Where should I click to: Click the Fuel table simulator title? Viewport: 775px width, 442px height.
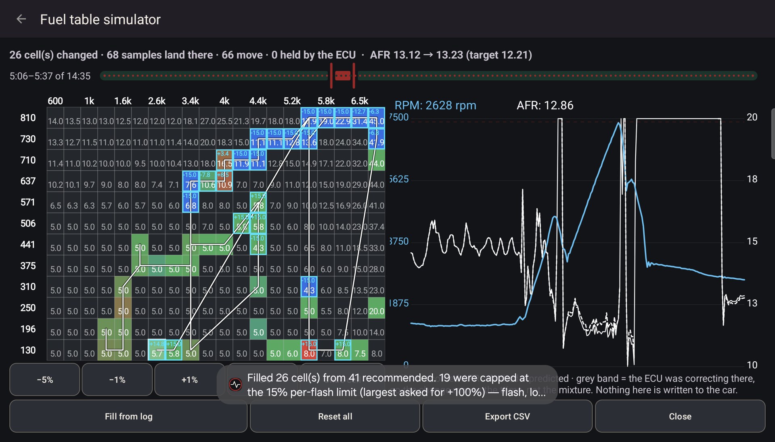point(100,19)
